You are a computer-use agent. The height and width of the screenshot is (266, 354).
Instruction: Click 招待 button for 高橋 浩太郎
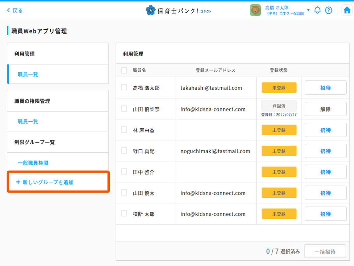tap(325, 88)
